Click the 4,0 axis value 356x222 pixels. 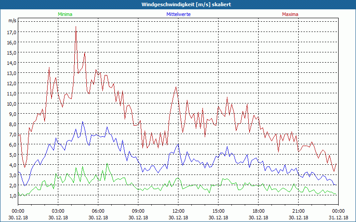[12, 165]
